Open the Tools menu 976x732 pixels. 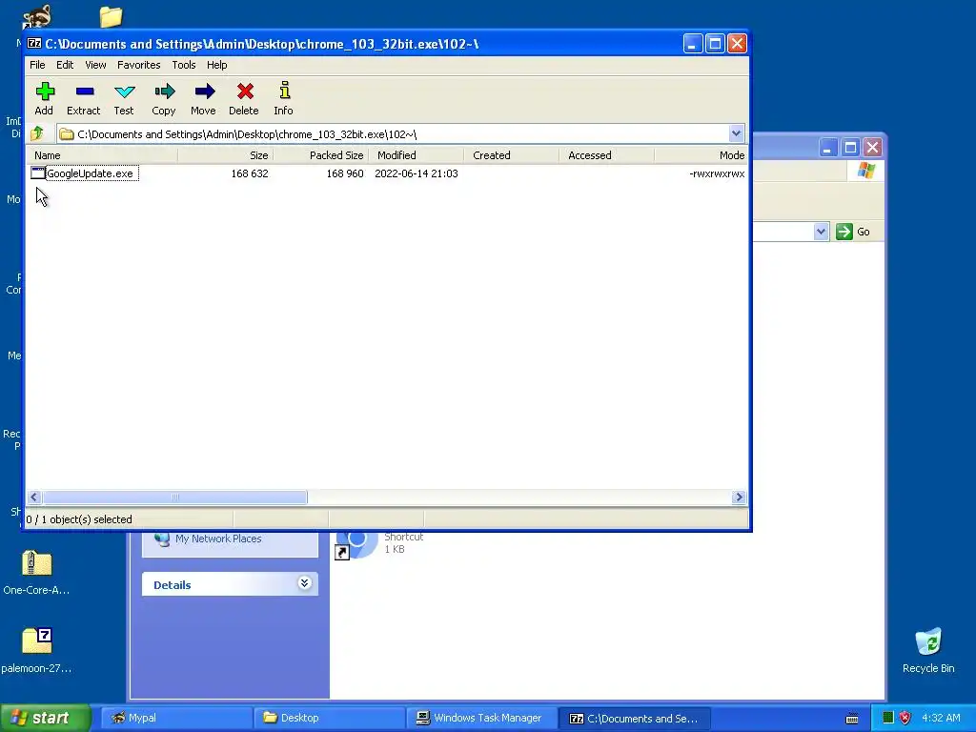coord(184,65)
